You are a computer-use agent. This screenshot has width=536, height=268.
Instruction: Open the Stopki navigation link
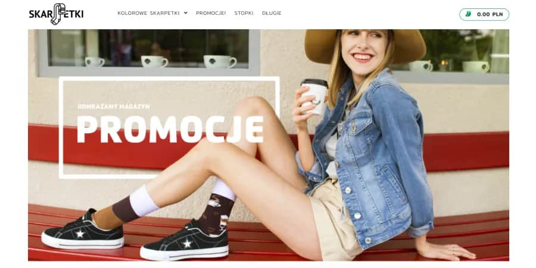[x=244, y=13]
